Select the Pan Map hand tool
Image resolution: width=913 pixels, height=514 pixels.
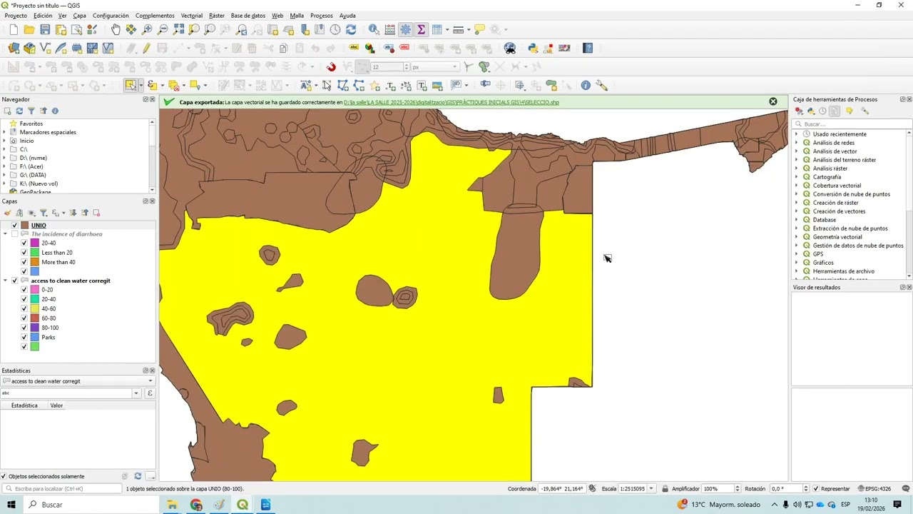pos(116,29)
